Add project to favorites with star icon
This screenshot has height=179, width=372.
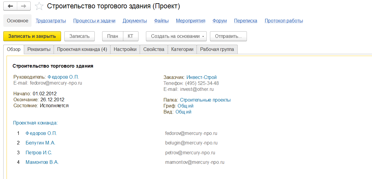click(x=39, y=6)
